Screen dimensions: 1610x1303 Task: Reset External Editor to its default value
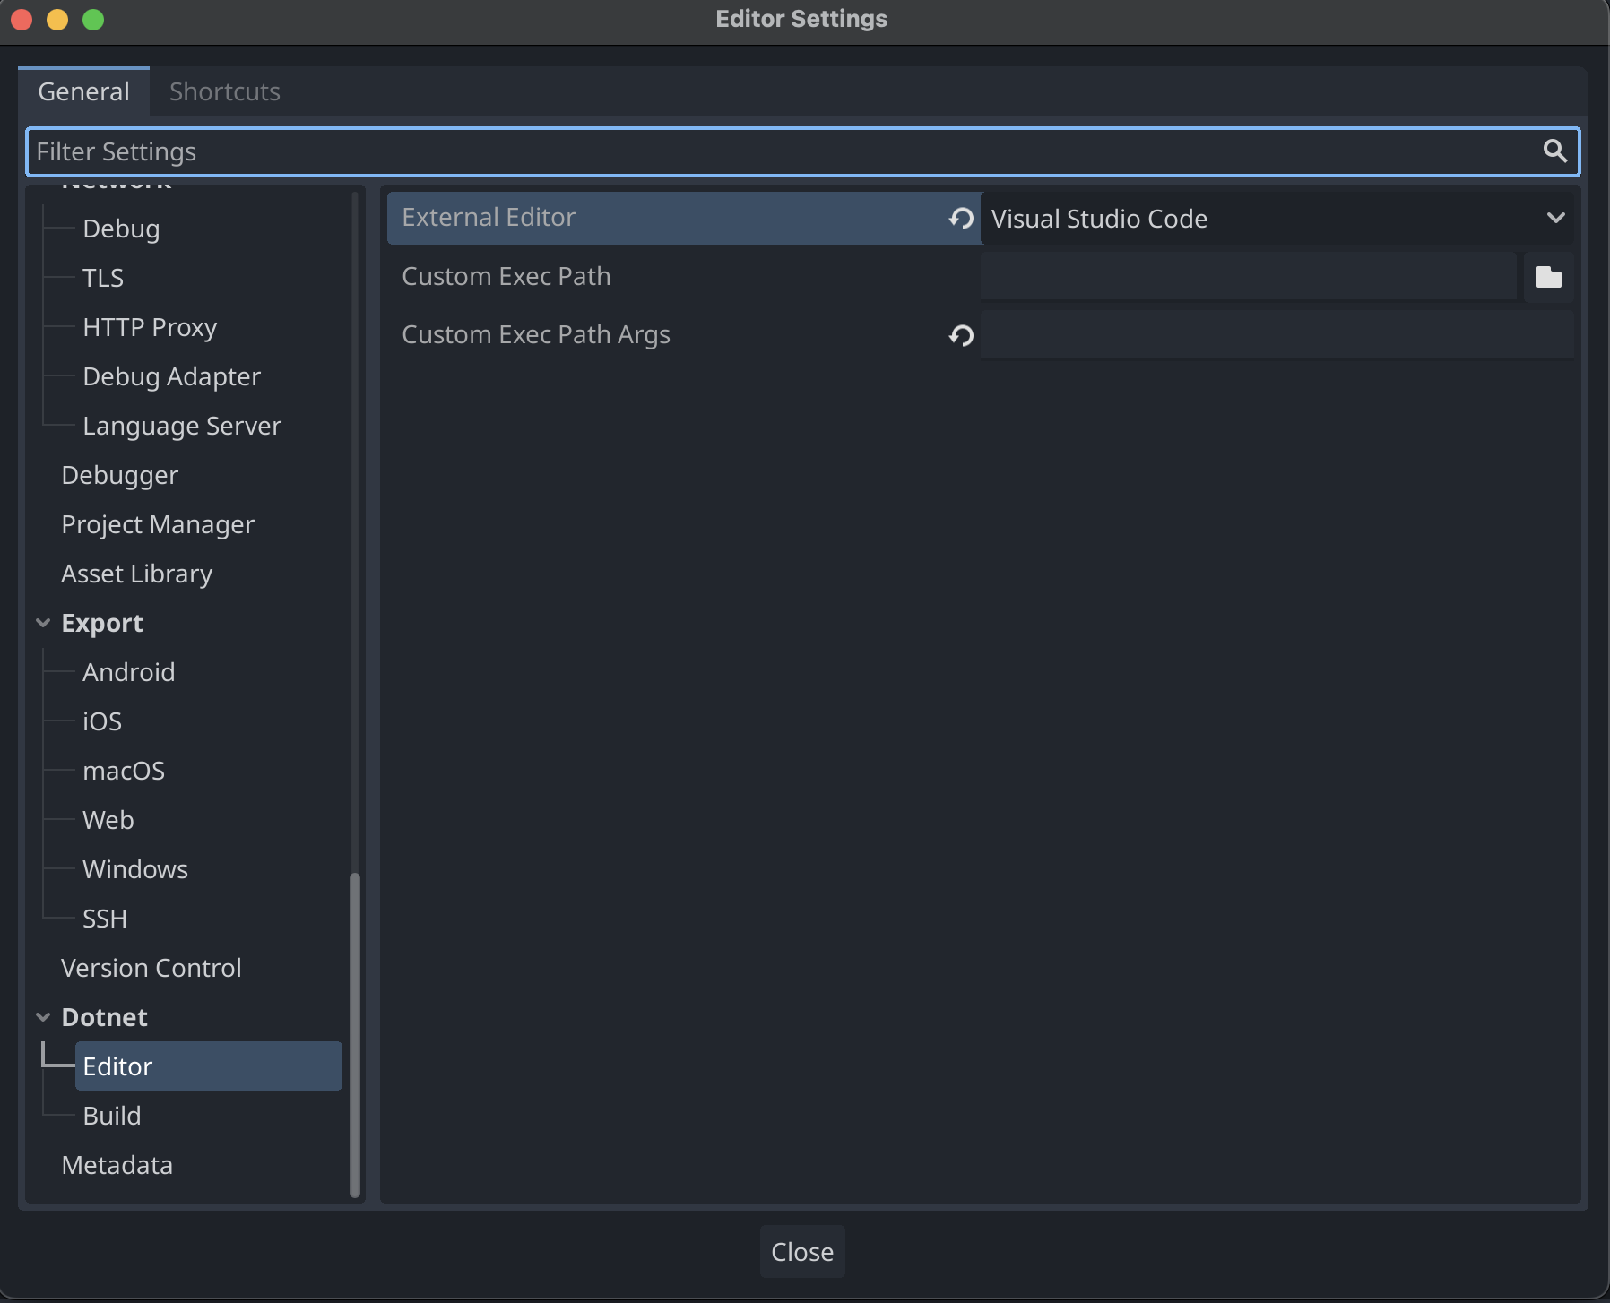[x=961, y=219]
